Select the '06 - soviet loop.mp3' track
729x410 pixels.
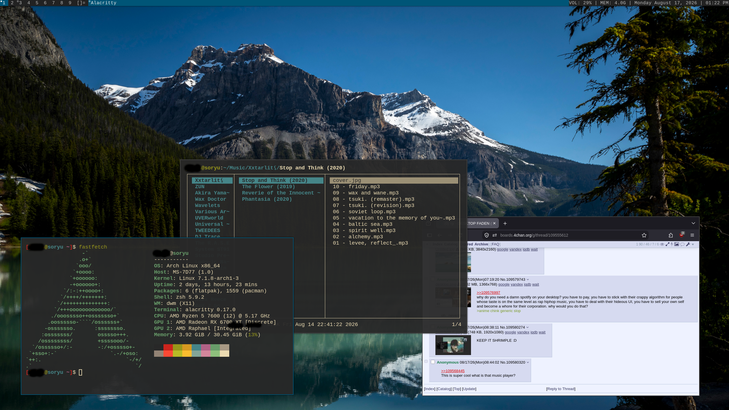coord(364,212)
